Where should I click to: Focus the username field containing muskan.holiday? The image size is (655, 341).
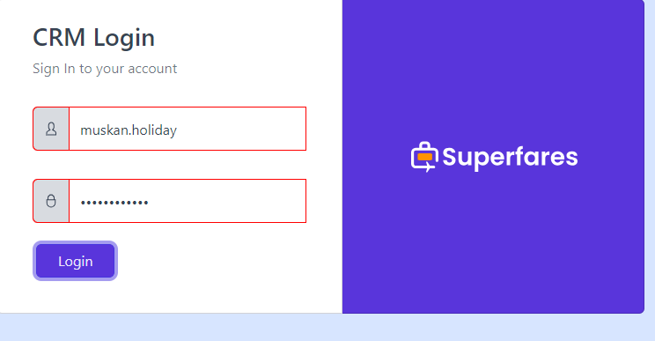click(x=188, y=129)
